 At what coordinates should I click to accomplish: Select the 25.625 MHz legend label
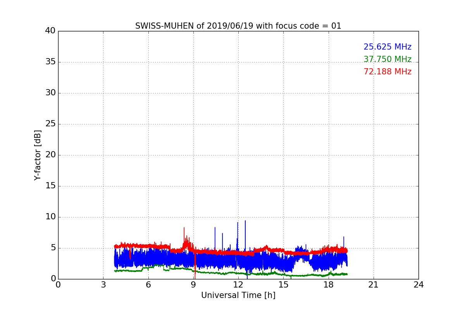387,47
